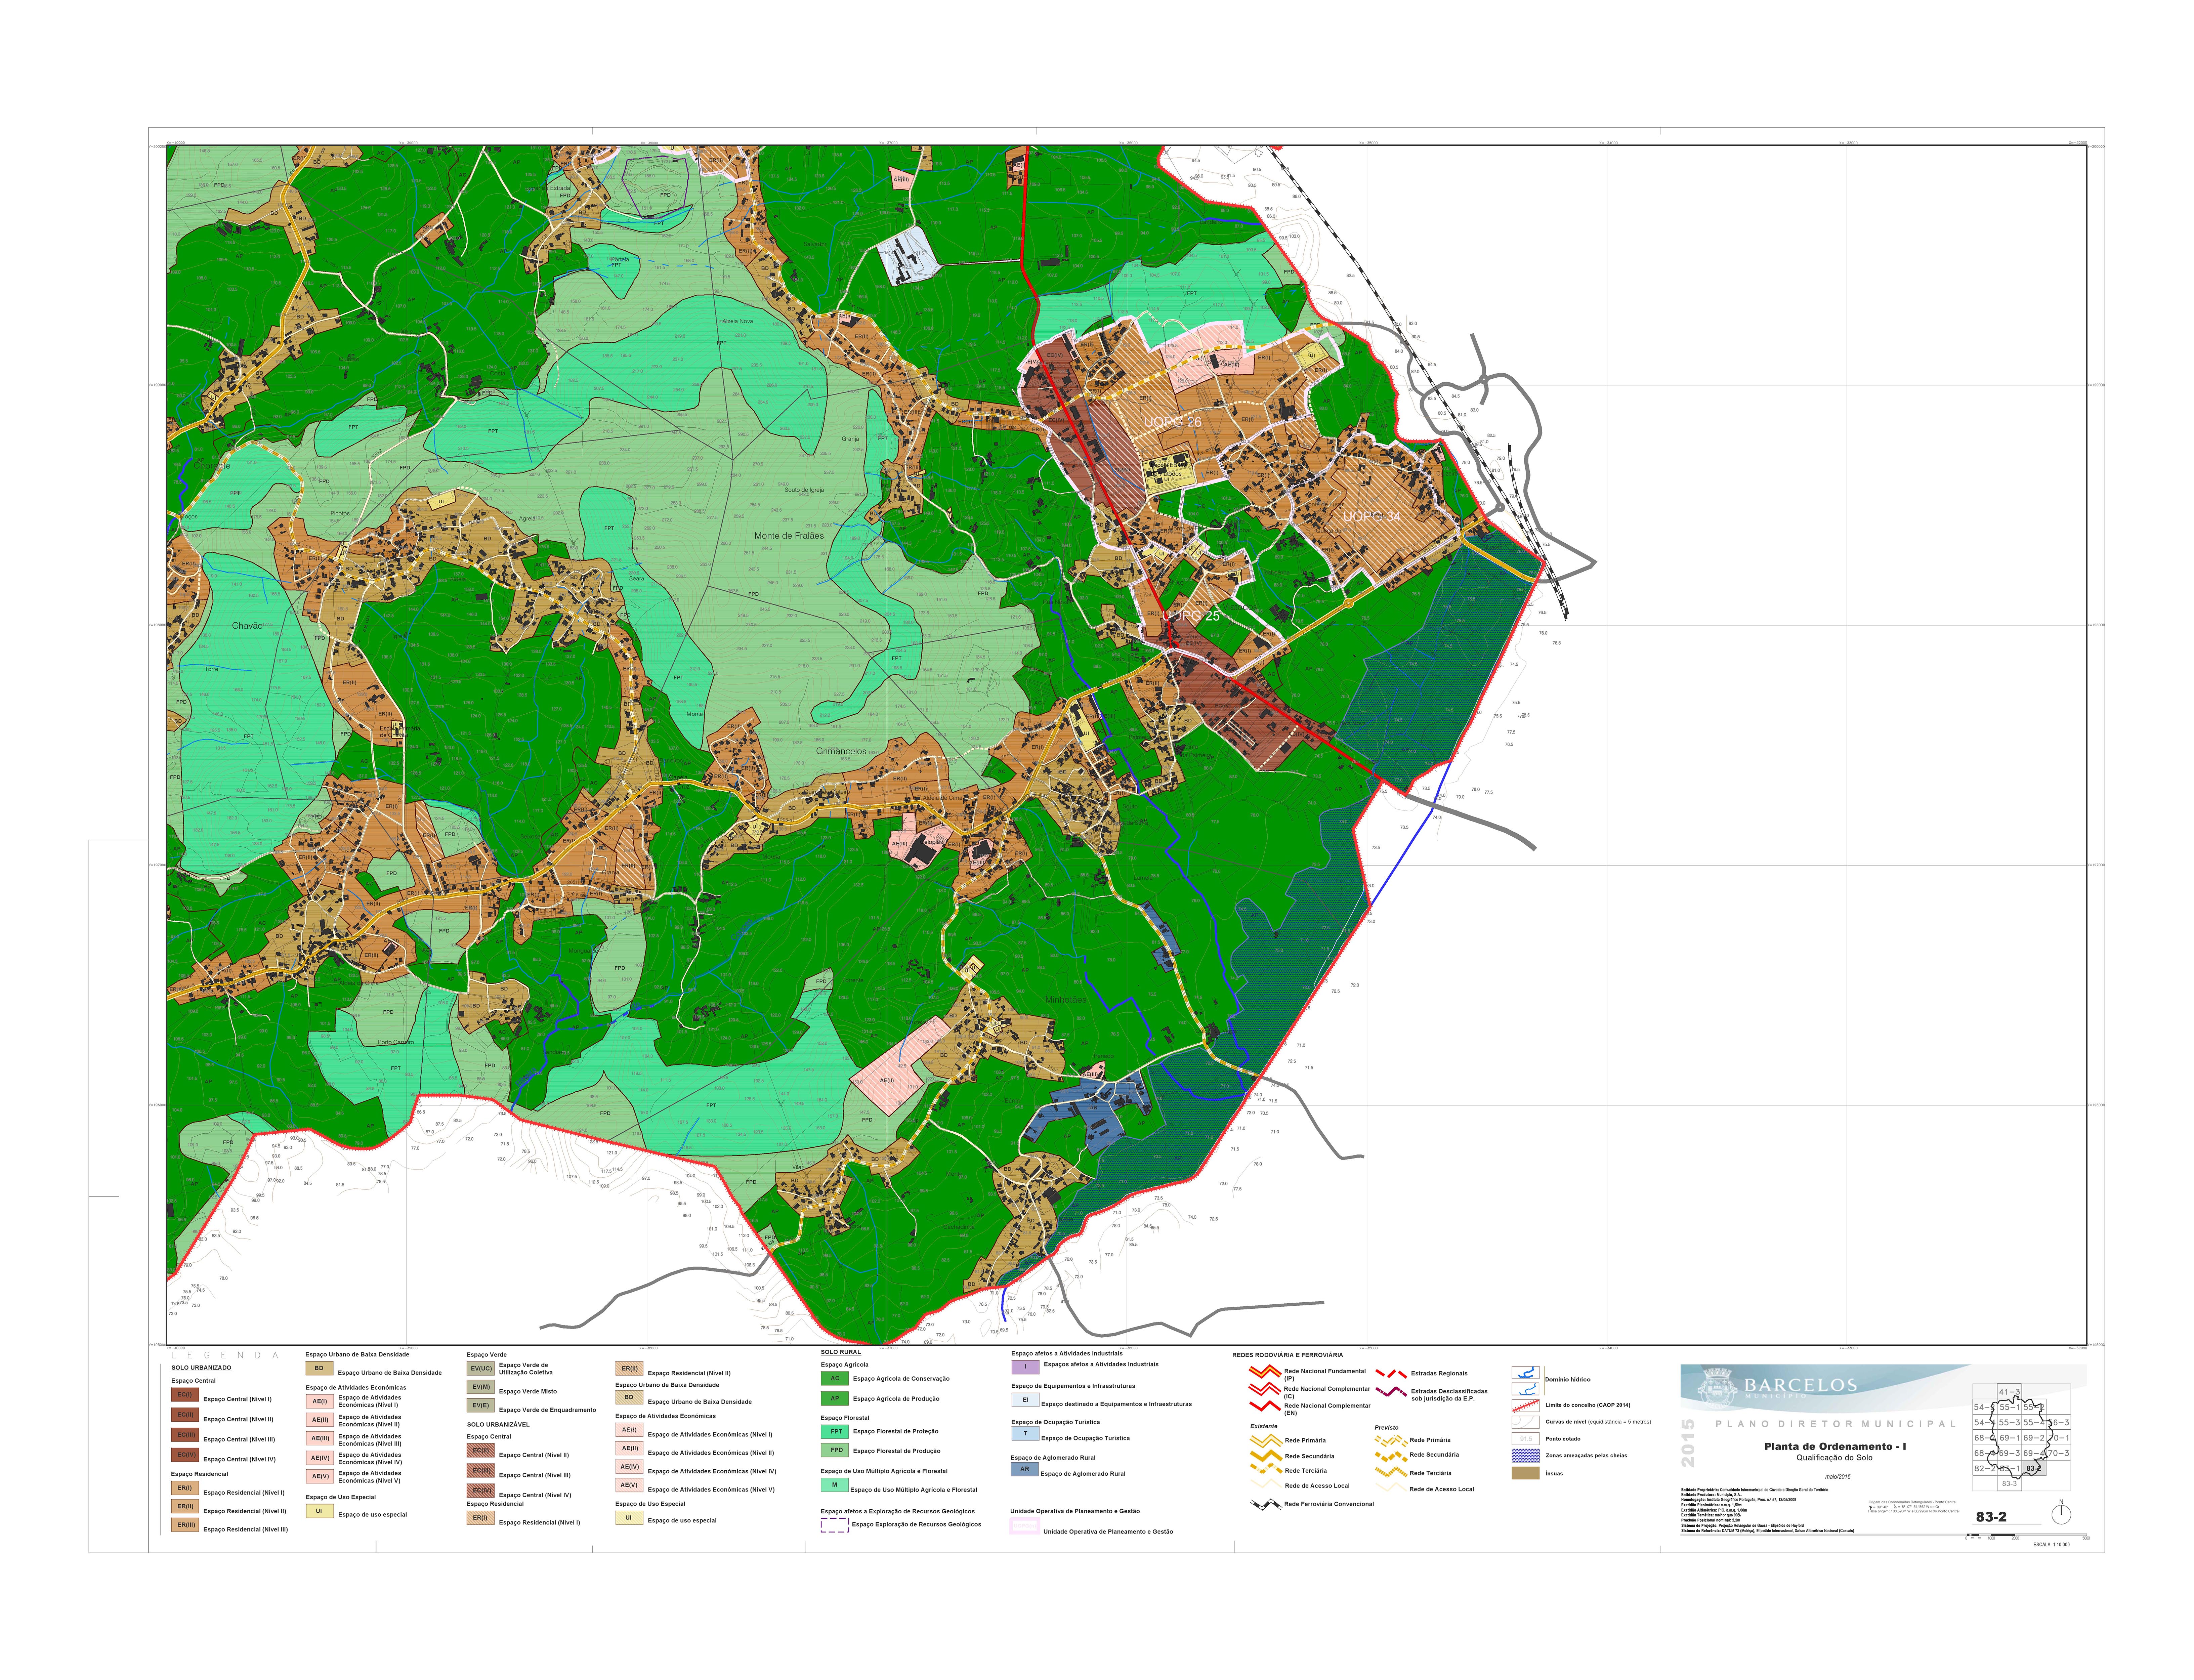Pick the ER(III) Espaço Residencial swatch

click(x=185, y=1525)
